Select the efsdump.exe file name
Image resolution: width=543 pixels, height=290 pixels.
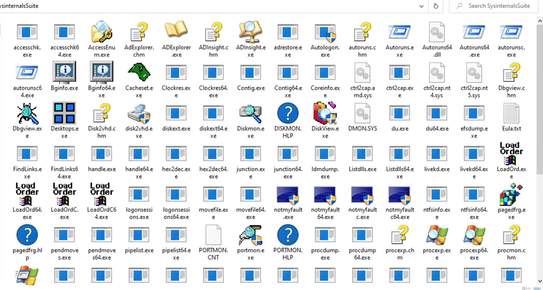tap(474, 132)
